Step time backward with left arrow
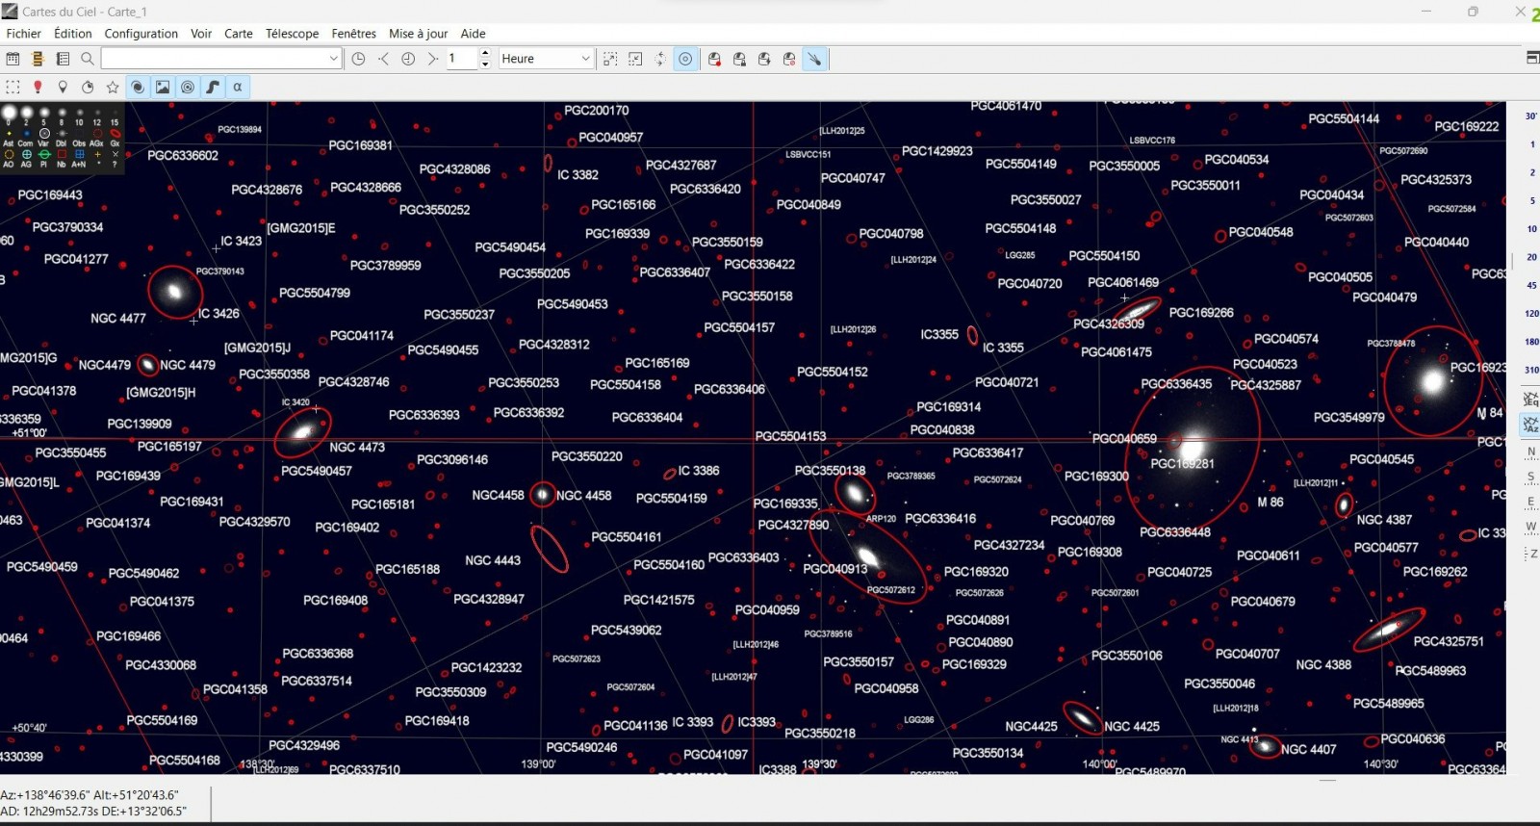Viewport: 1540px width, 826px height. click(x=384, y=59)
